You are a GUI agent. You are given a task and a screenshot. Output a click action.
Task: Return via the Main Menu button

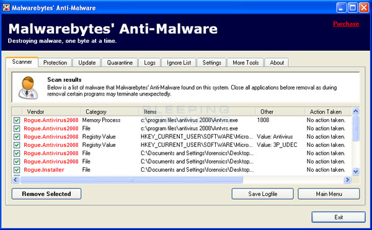[329, 194]
